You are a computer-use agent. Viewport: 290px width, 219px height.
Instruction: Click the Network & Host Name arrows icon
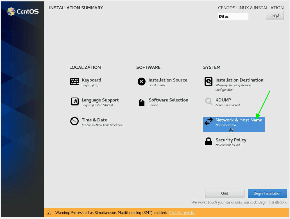pos(209,121)
